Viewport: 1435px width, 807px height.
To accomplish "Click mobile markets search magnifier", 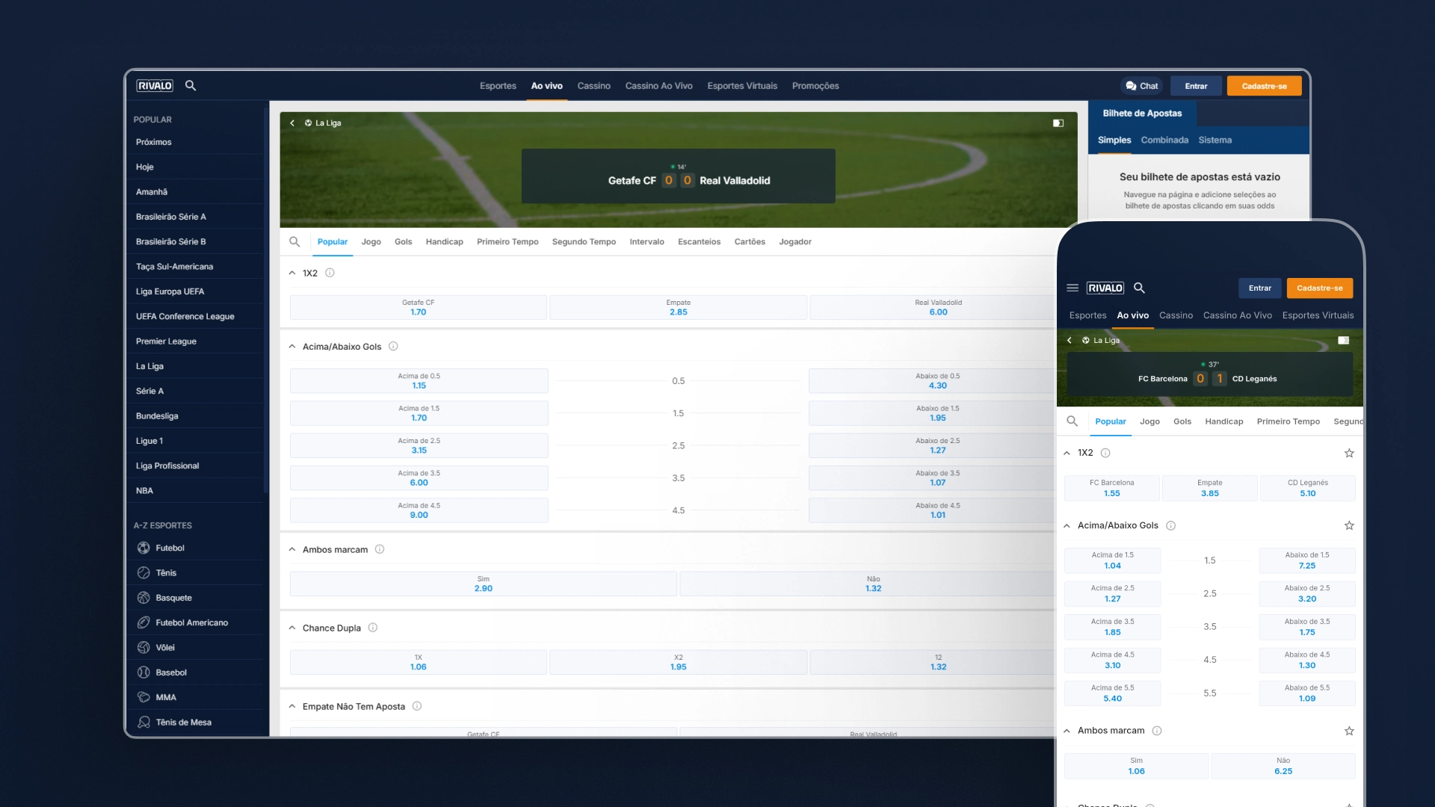I will [1073, 422].
